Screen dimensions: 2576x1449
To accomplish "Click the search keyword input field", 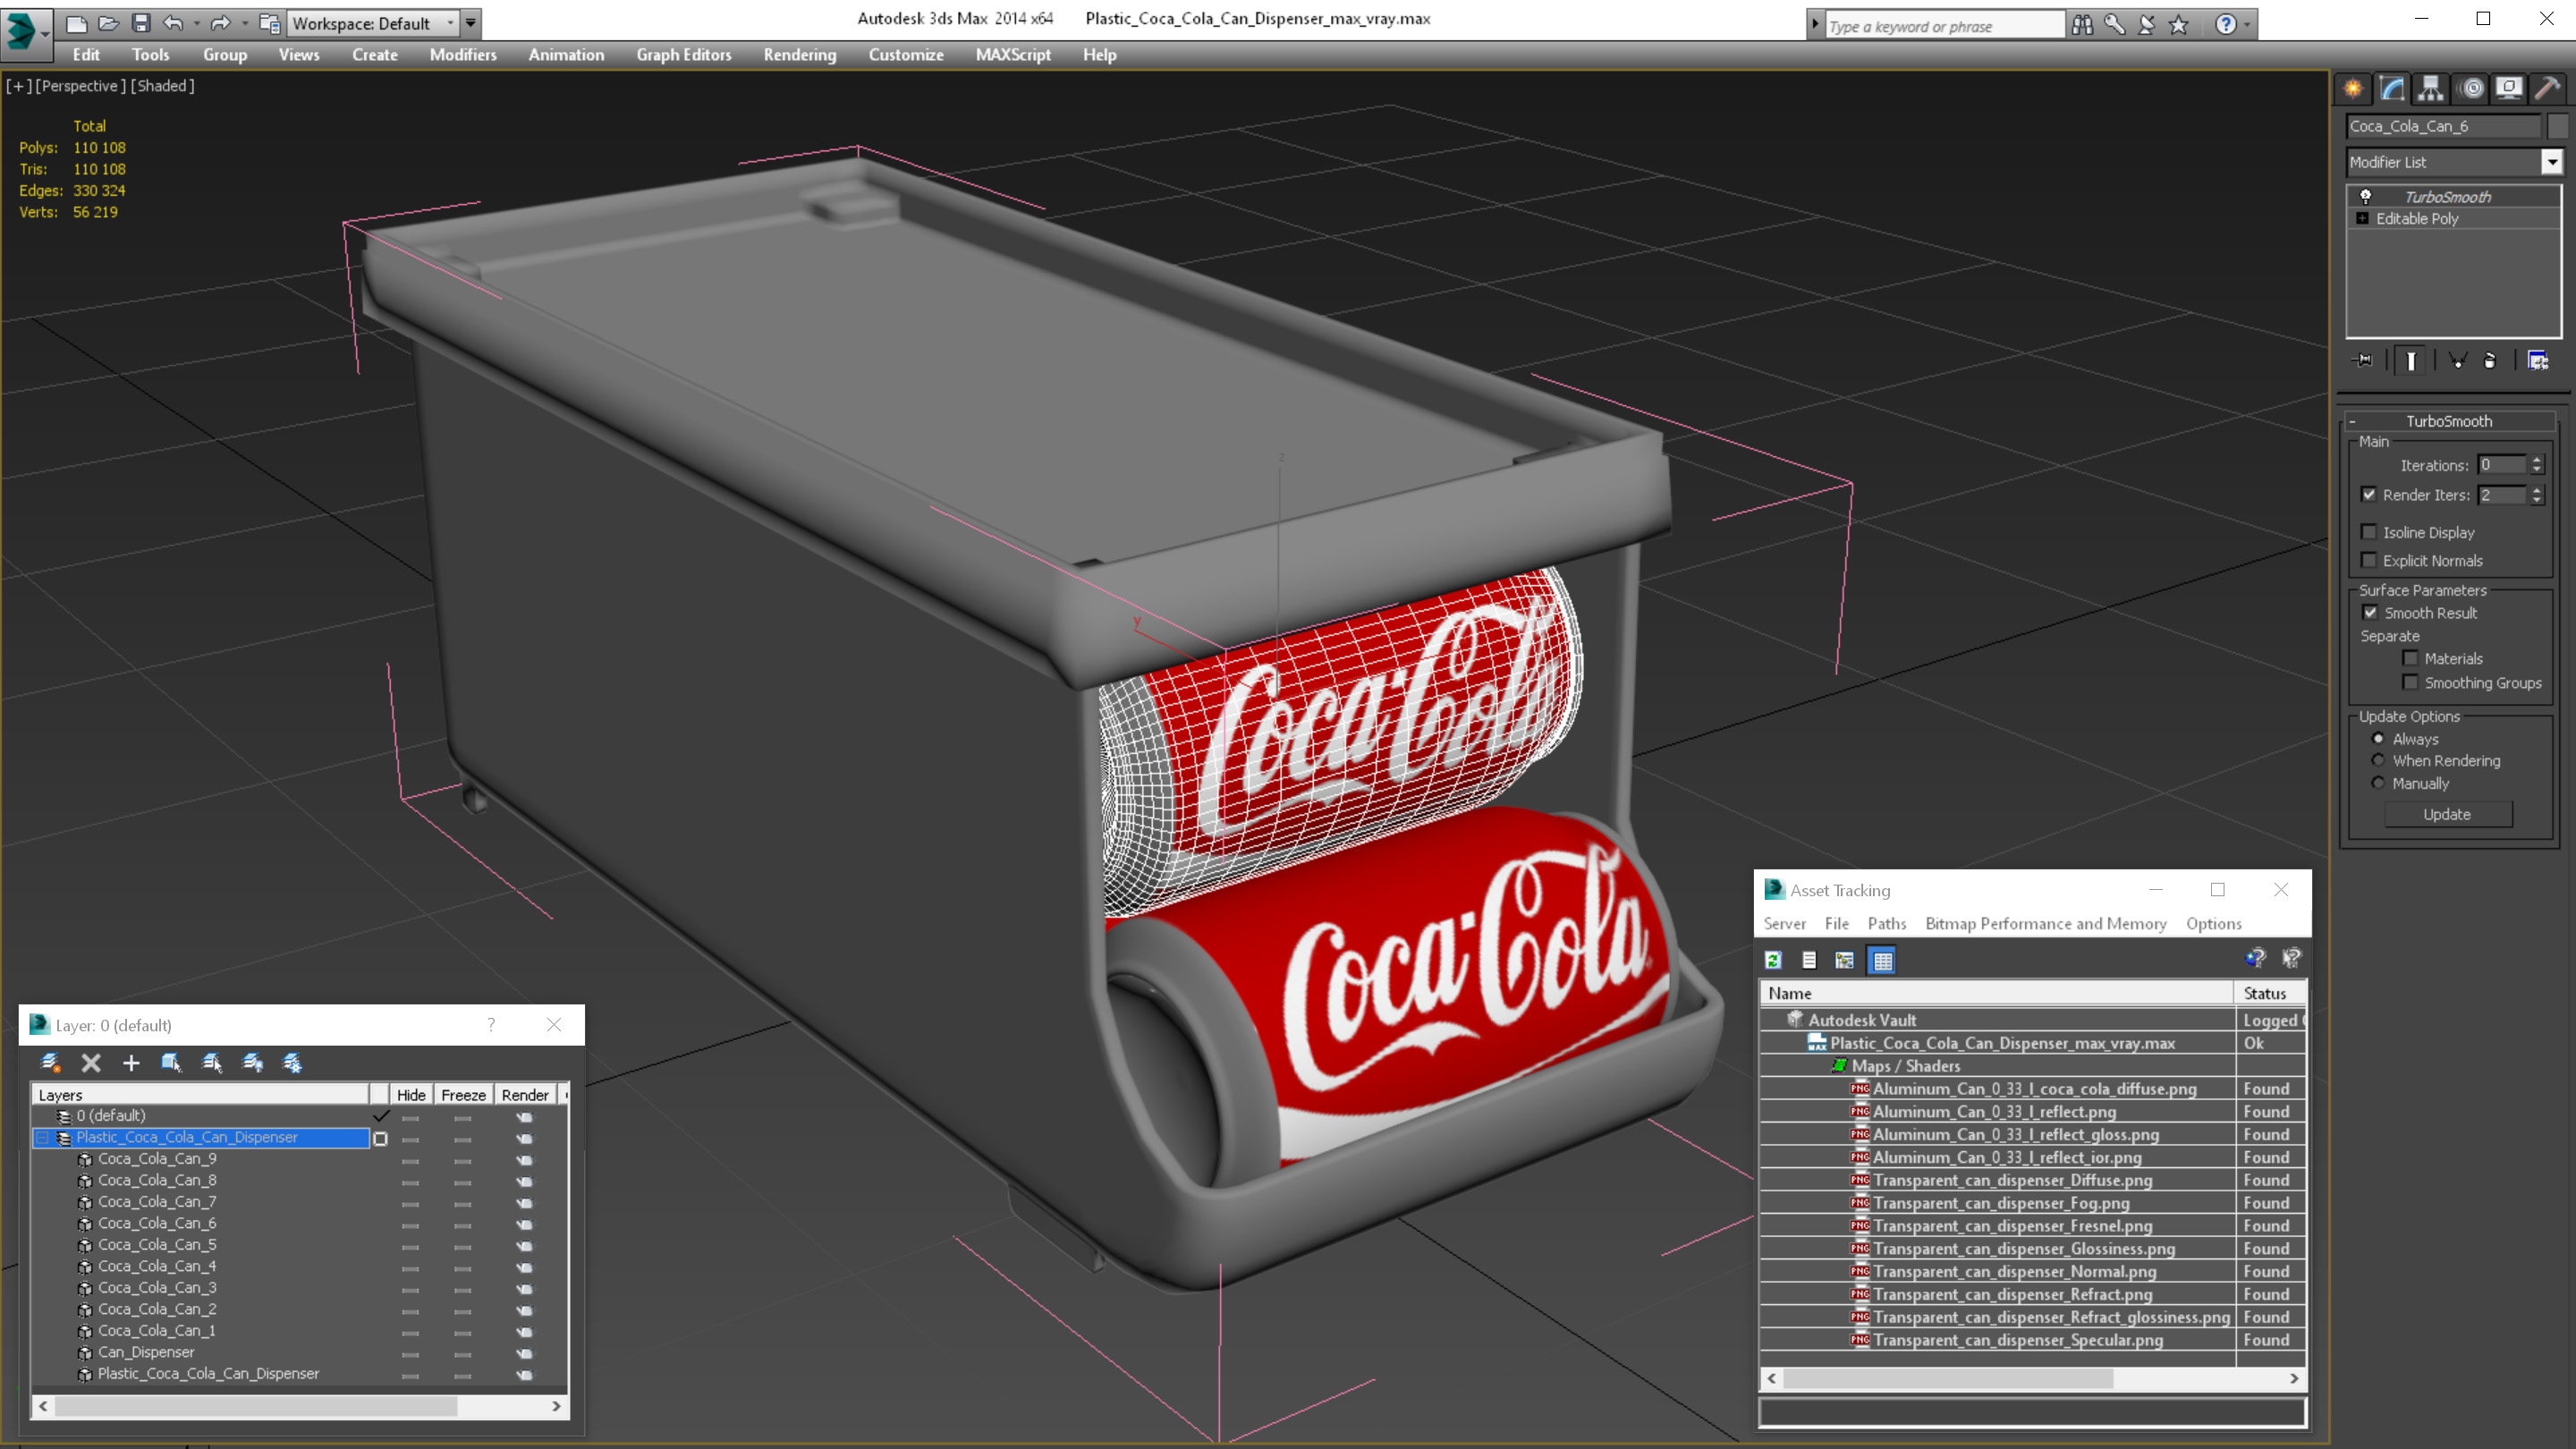I will tap(1945, 26).
